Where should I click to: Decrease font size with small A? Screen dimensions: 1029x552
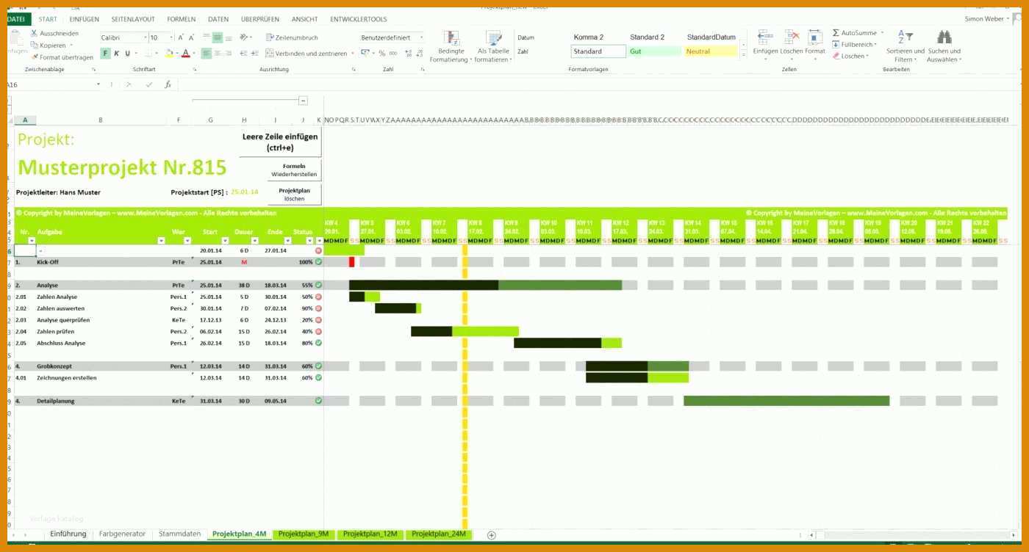pyautogui.click(x=192, y=37)
